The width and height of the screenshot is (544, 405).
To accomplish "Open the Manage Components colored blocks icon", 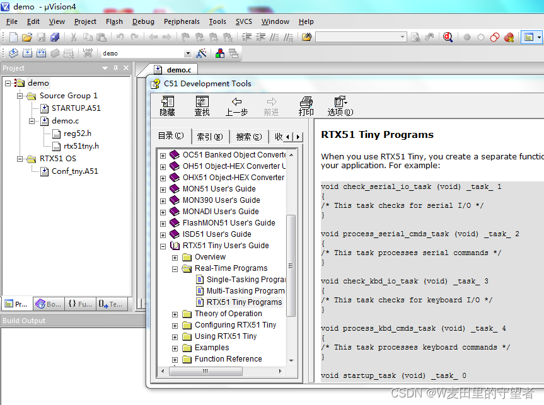I will pos(219,53).
